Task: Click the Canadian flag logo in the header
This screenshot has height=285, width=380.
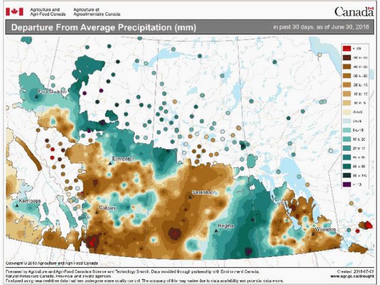Action: pos(14,12)
